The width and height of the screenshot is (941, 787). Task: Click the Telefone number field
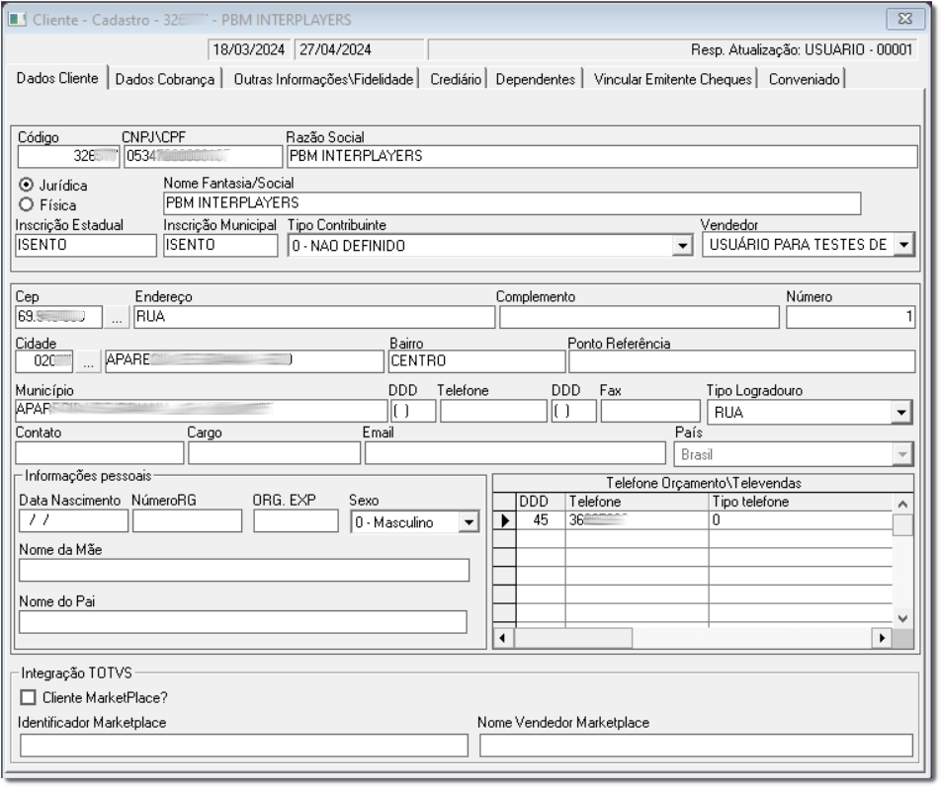(x=493, y=411)
